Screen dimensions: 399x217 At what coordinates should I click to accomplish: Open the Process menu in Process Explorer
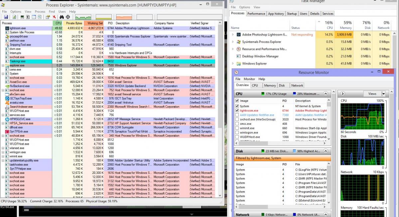coord(40,12)
